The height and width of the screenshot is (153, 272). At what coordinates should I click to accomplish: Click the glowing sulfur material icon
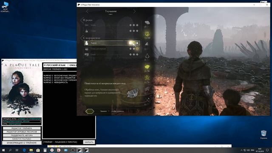pyautogui.click(x=147, y=34)
